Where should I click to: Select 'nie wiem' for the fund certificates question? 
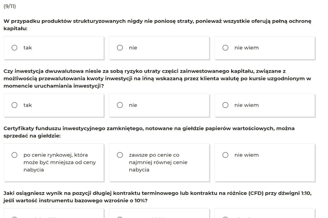pos(225,155)
